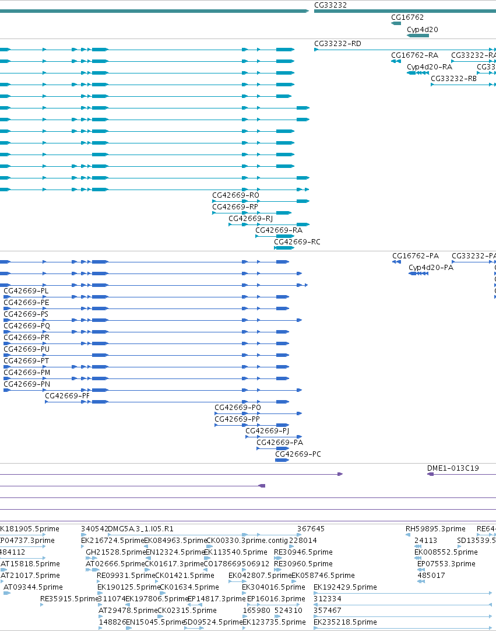
Task: Select the Cyp4d20-PA protein label
Action: point(431,268)
